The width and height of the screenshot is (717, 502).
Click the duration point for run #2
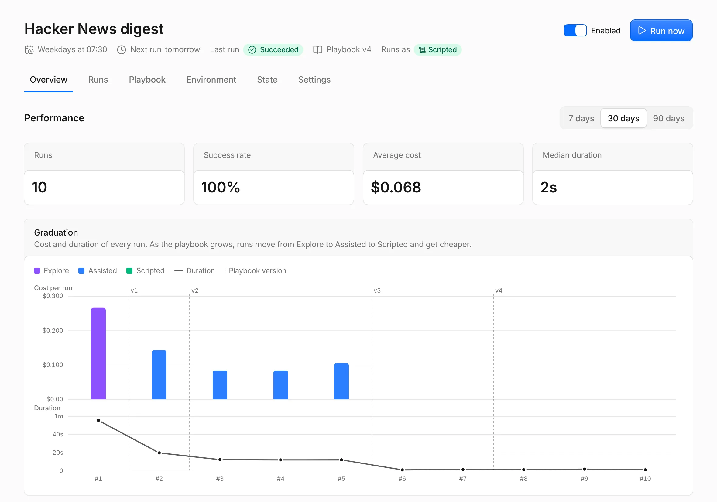[159, 453]
